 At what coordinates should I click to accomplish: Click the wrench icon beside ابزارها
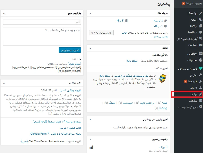click(x=200, y=94)
